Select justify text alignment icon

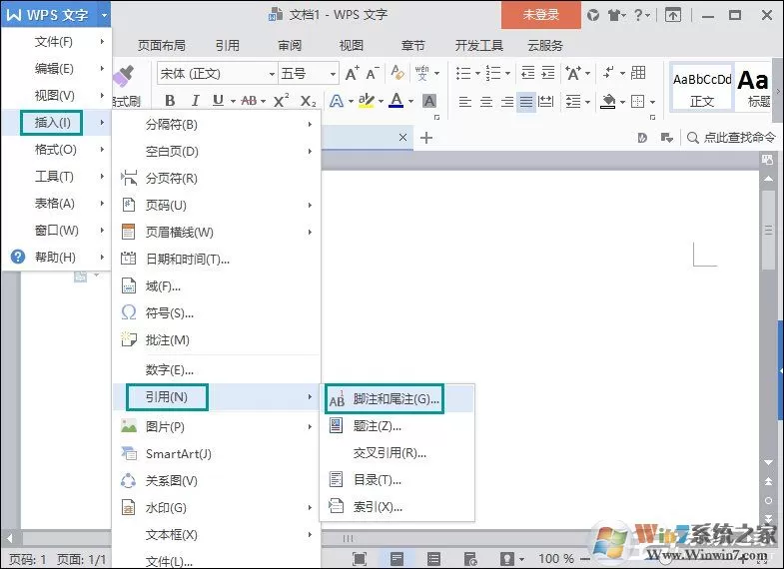[526, 102]
